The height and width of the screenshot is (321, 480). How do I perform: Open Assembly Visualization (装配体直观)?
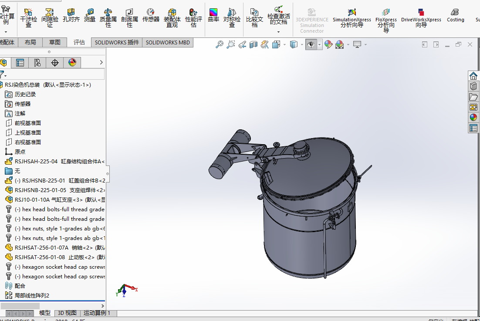click(172, 18)
